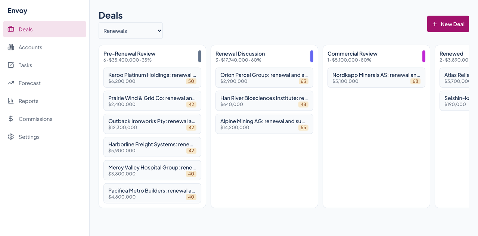Click score badge 68 on Nordkapp Minerals
The image size is (478, 236).
tap(415, 81)
